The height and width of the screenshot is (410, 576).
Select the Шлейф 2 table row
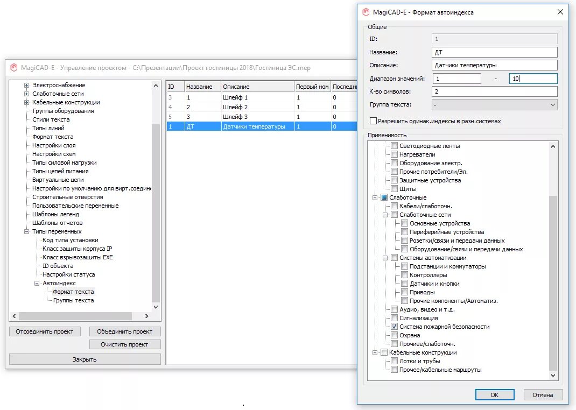[x=262, y=107]
